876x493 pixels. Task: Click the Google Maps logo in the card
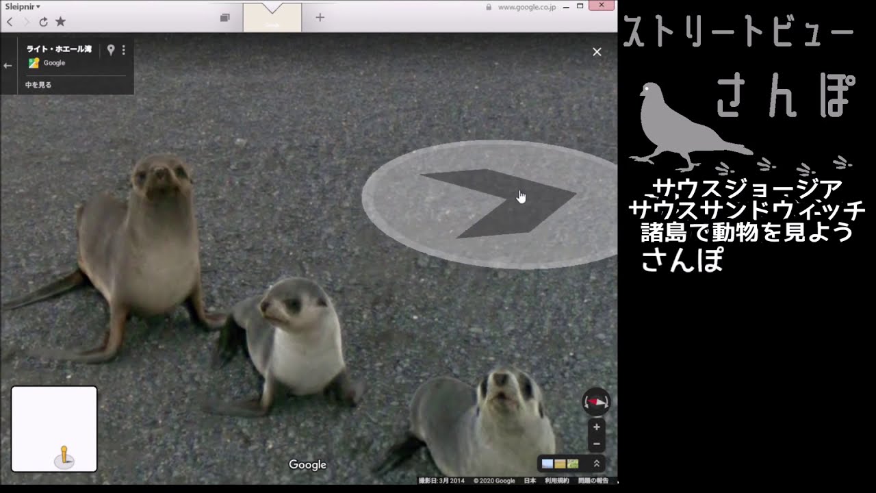pyautogui.click(x=33, y=63)
